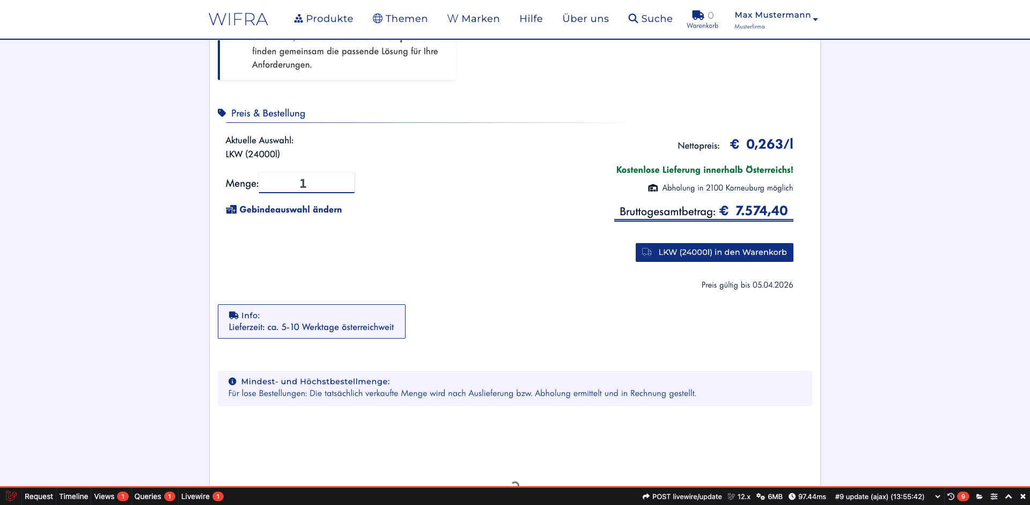1030x505 pixels.
Task: Switch to the Livewire debug tab
Action: pos(195,496)
